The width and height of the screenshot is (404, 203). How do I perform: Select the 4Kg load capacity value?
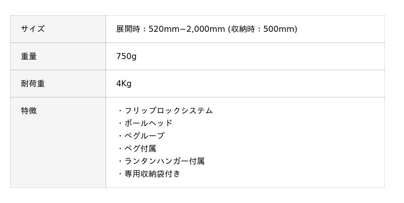coord(124,83)
